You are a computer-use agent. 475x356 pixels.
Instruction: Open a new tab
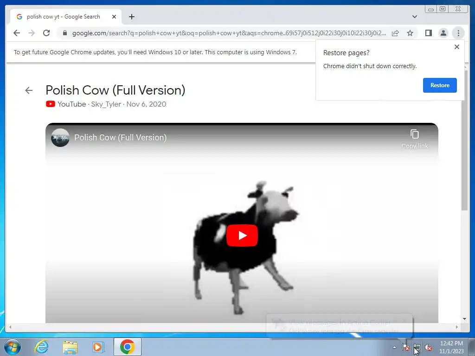pyautogui.click(x=131, y=17)
